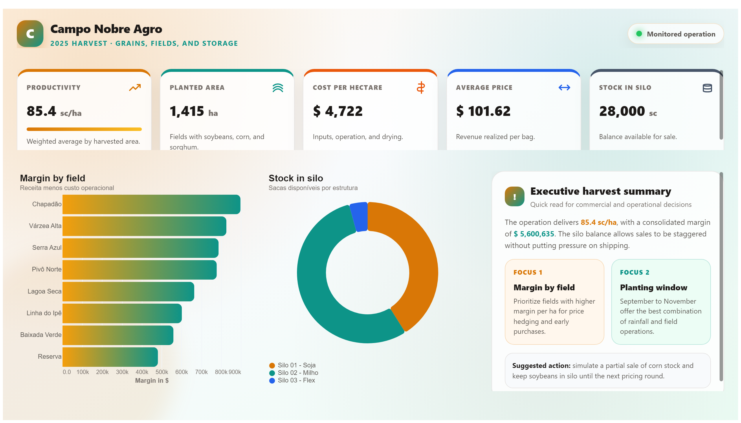Toggle Silo 01 - Soja legend item

click(292, 365)
